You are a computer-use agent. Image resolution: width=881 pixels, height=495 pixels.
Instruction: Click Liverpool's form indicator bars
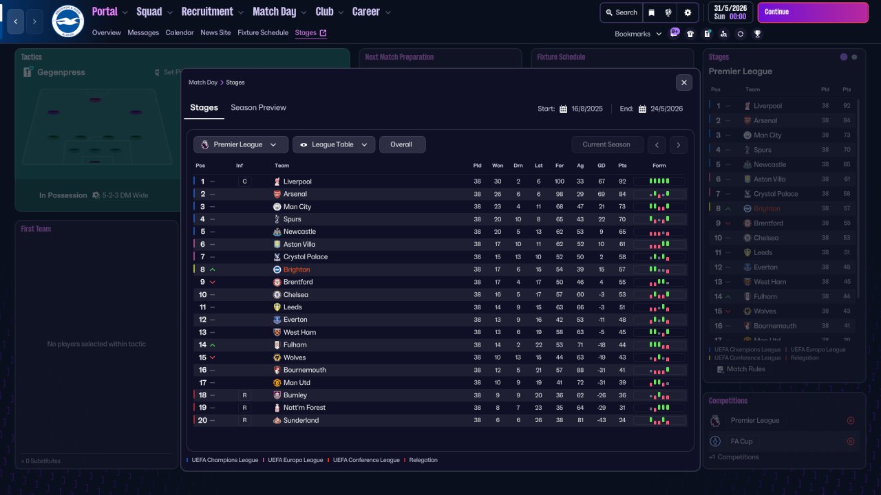click(659, 181)
